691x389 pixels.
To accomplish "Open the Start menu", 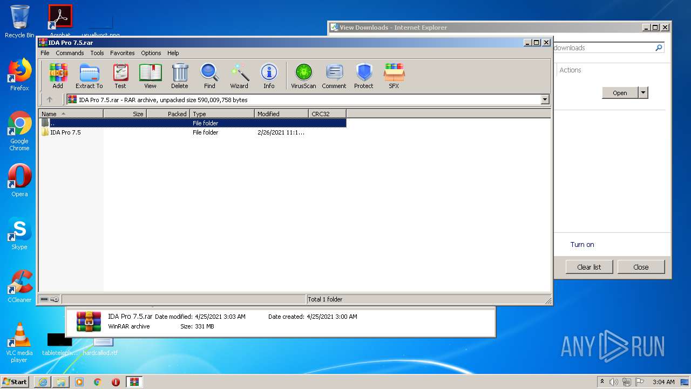I will 15,382.
